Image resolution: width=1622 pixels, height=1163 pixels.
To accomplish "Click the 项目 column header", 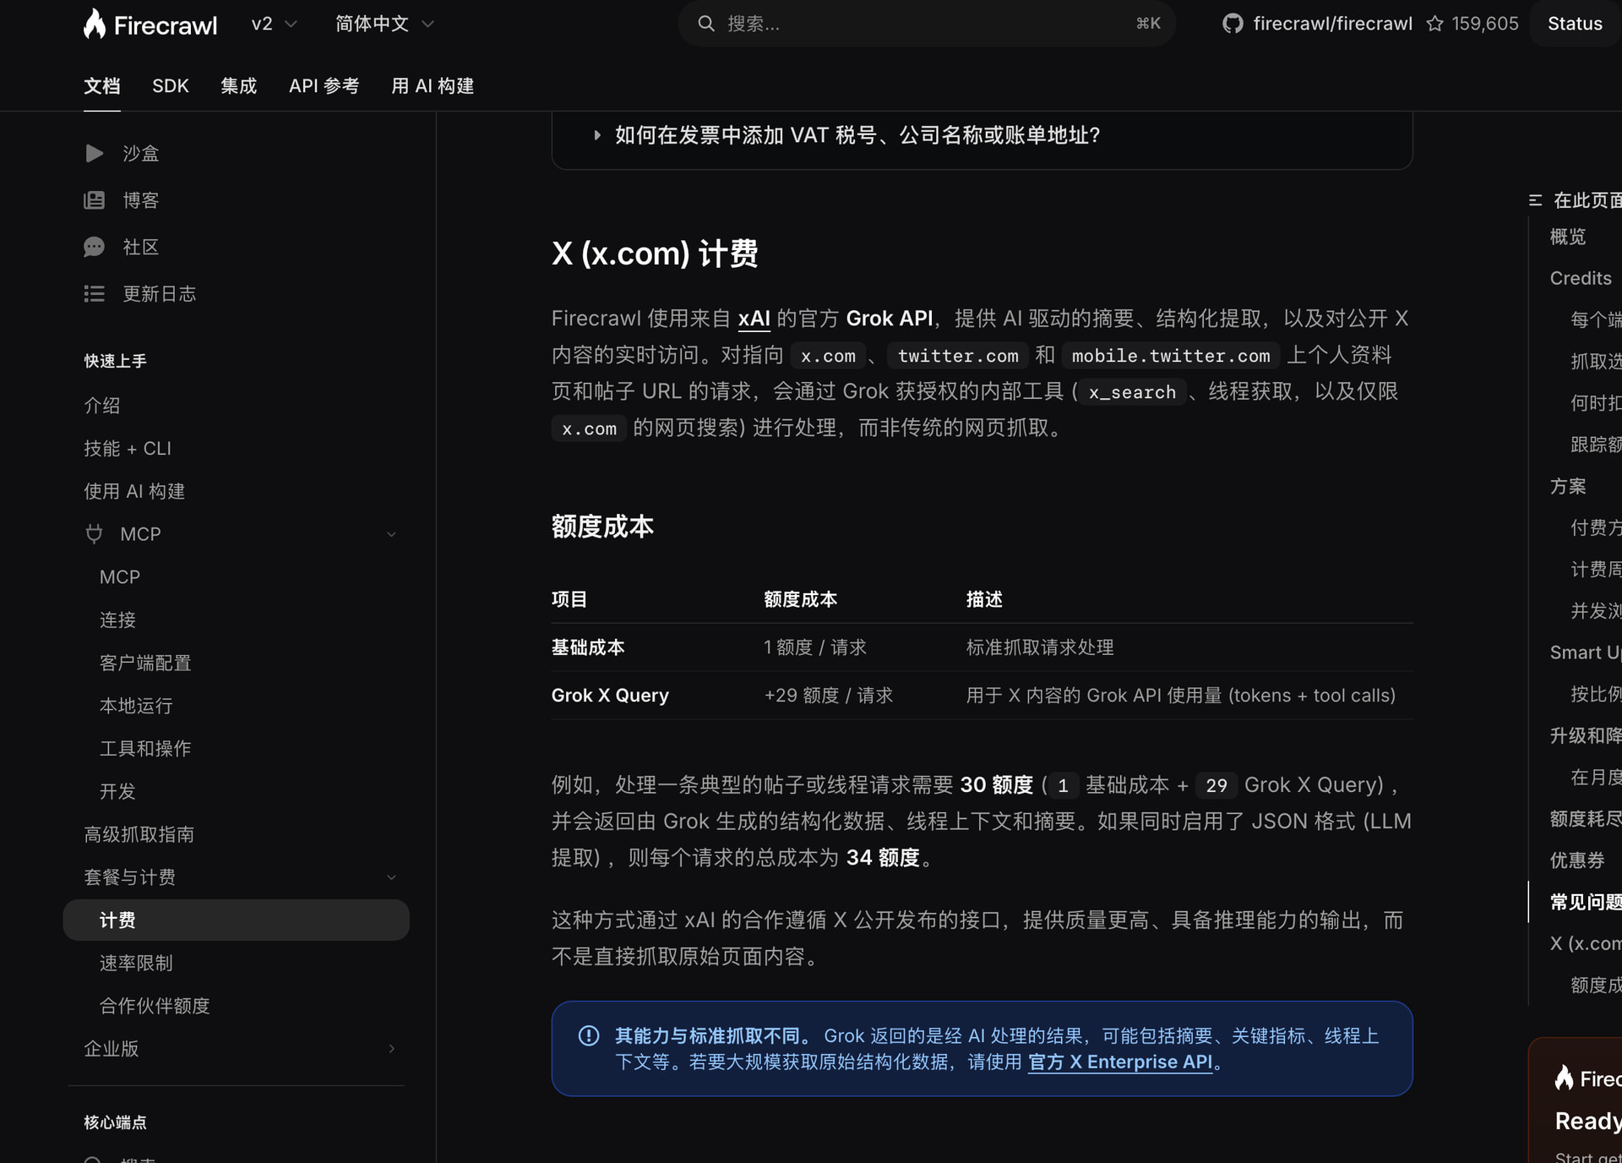I will (569, 599).
